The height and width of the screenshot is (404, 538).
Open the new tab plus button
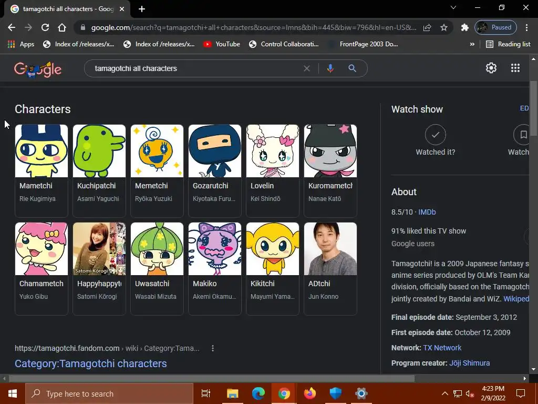coord(142,9)
